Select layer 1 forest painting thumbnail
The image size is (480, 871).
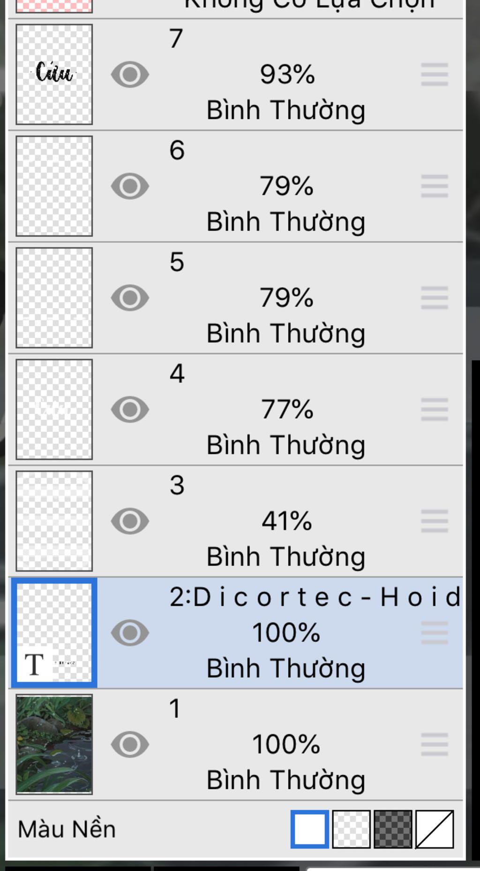[x=54, y=745]
